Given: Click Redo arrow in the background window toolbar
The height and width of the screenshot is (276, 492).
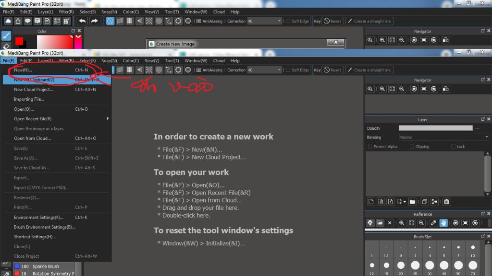Looking at the screenshot, I should [x=94, y=21].
